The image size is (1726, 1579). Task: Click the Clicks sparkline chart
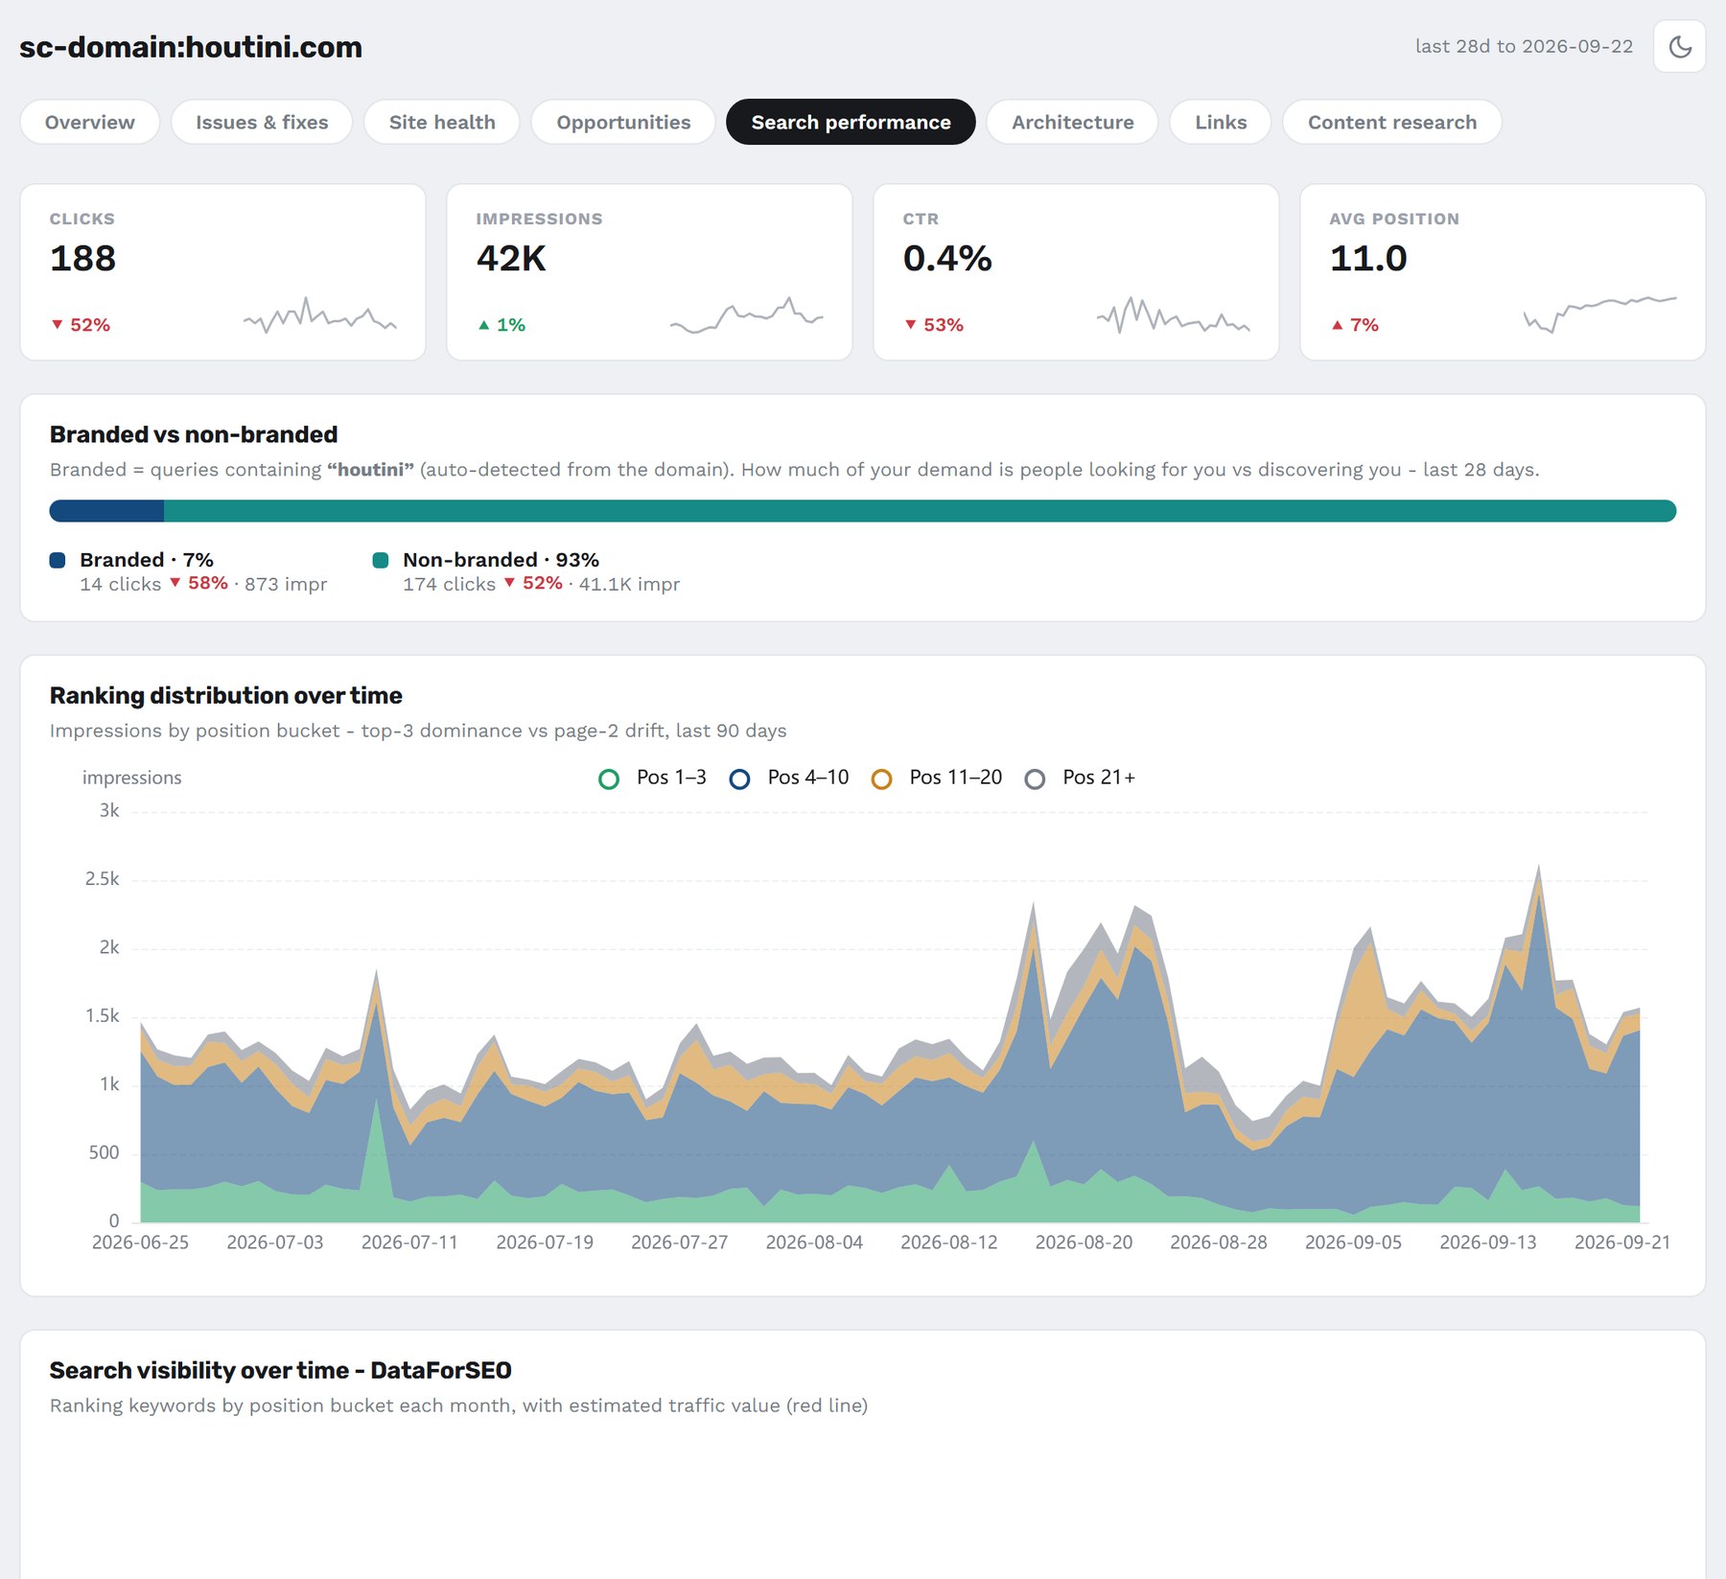pyautogui.click(x=320, y=314)
